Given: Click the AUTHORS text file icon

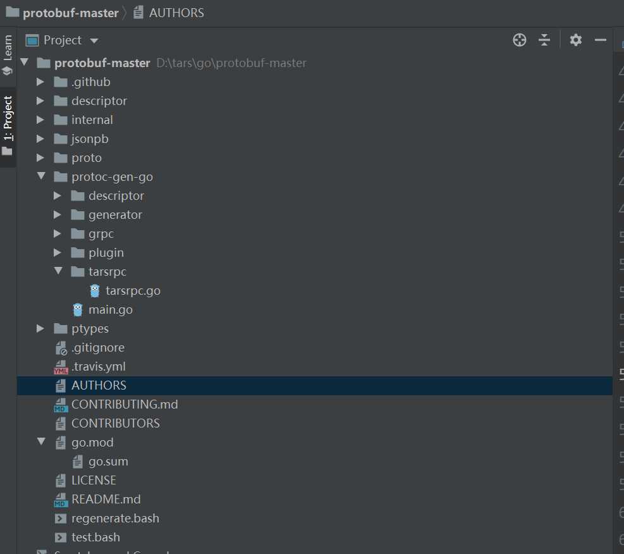Looking at the screenshot, I should pyautogui.click(x=61, y=386).
